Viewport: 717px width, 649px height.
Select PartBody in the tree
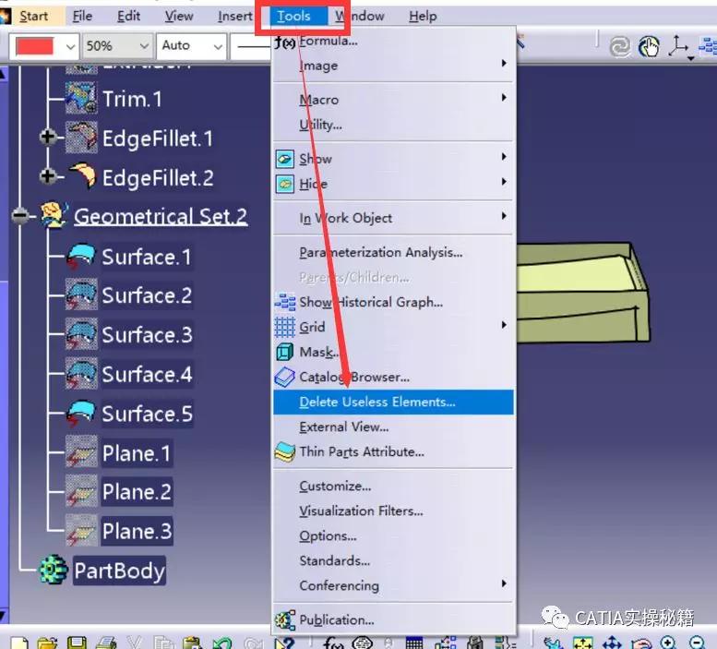click(x=119, y=571)
